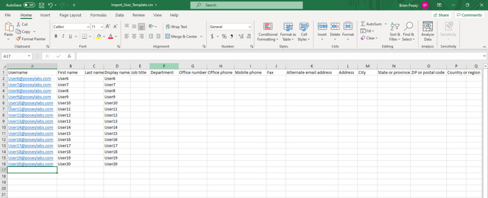Image resolution: width=488 pixels, height=198 pixels.
Task: Click the Cut scissors icon
Action: [19, 24]
